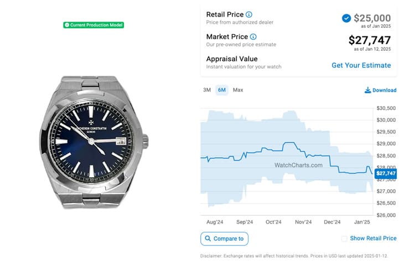Click the green Current Production Model checkmark
Image resolution: width=404 pixels, height=266 pixels.
point(66,25)
